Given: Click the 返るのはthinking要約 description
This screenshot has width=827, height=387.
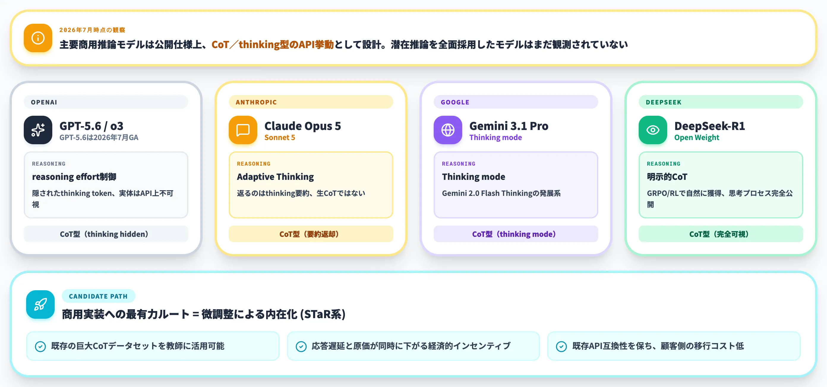Looking at the screenshot, I should coord(301,193).
